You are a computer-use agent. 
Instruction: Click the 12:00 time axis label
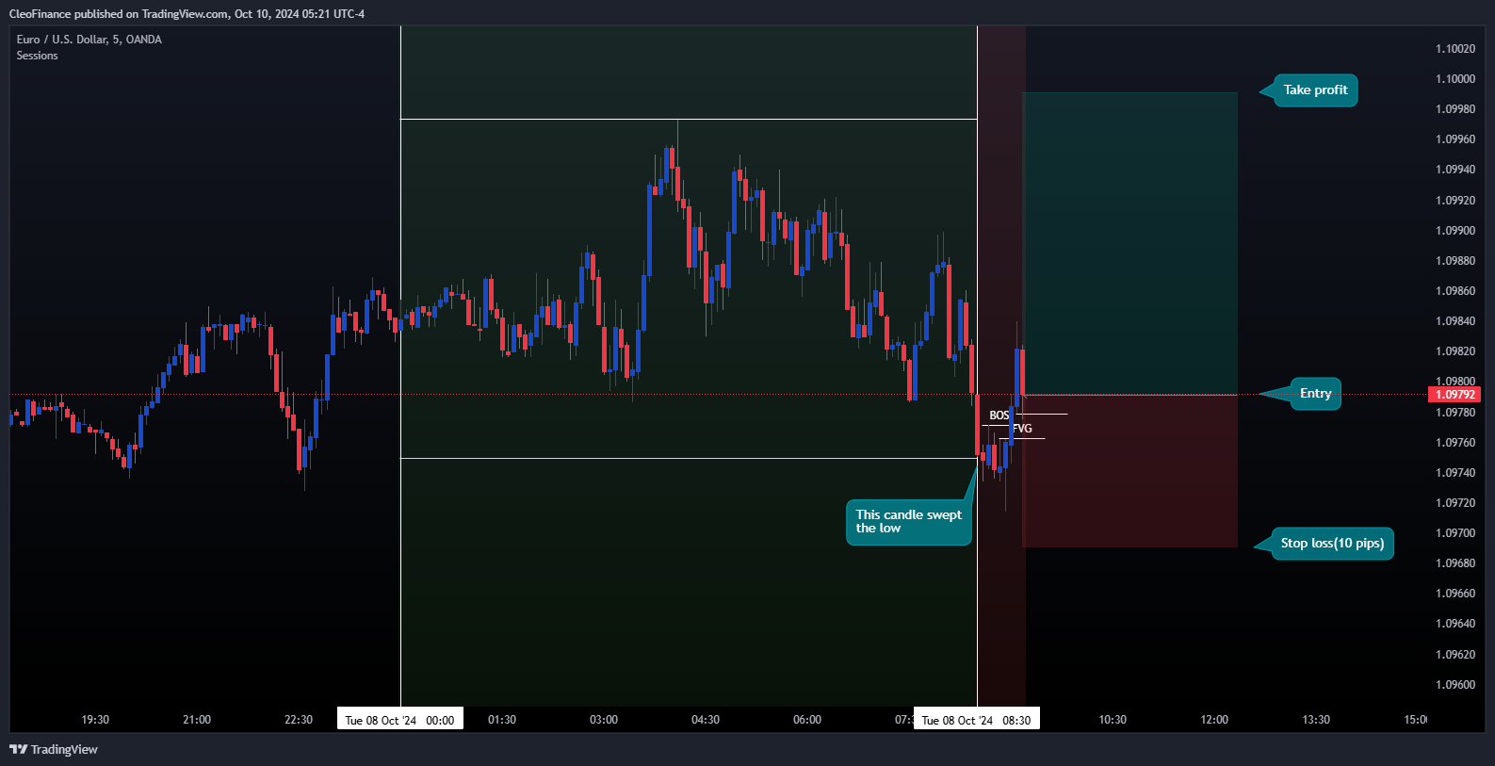click(1214, 720)
